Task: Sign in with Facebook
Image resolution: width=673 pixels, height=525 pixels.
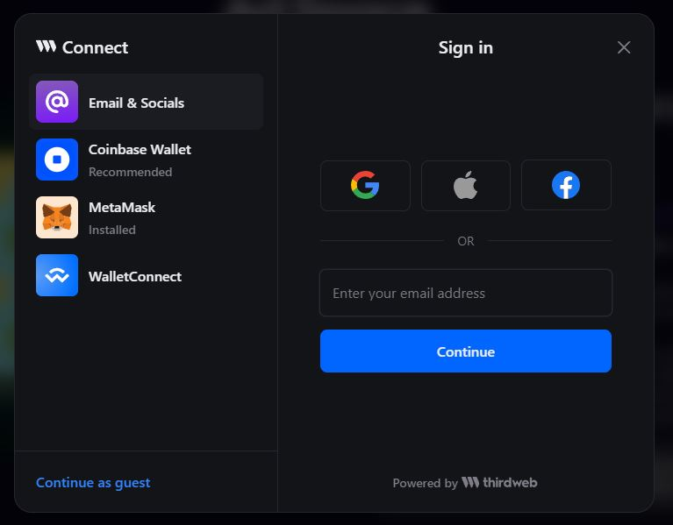Action: coord(566,185)
